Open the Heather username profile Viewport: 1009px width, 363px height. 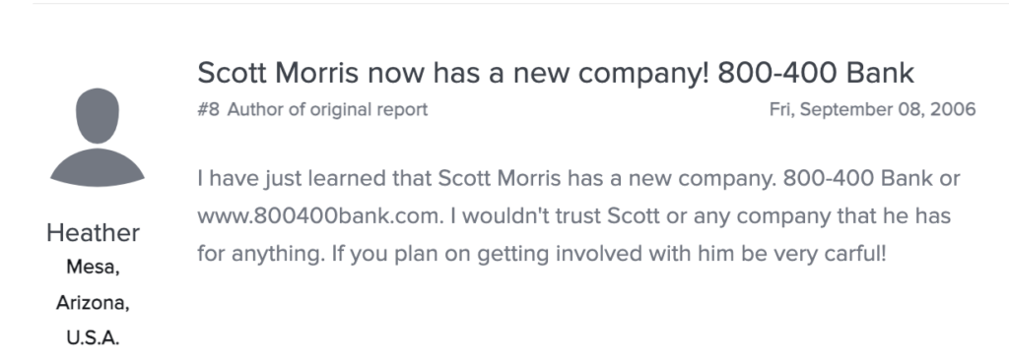(93, 232)
